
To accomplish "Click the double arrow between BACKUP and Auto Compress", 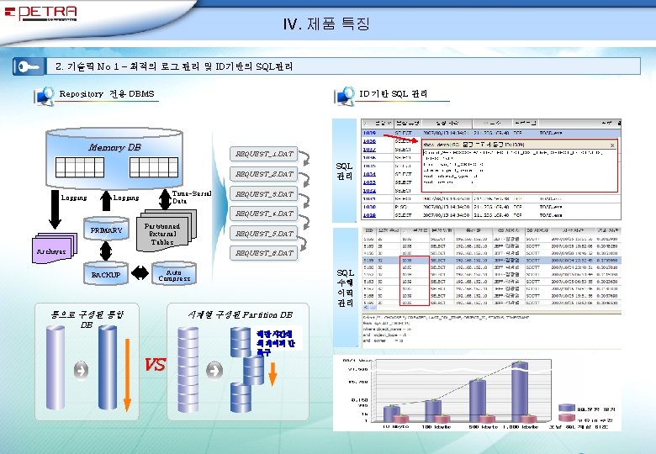I will point(140,273).
